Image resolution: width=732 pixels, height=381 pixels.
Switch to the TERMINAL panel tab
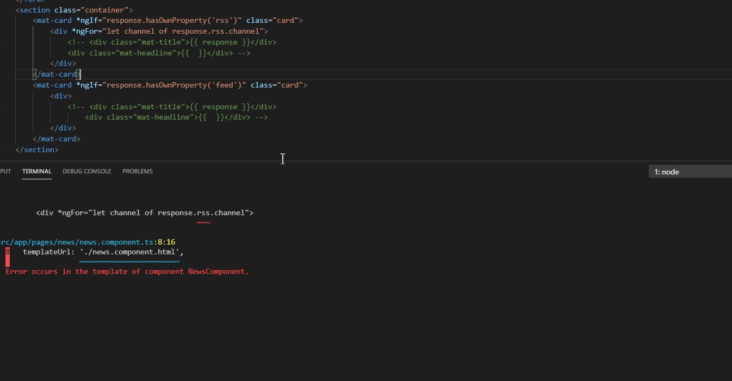tap(36, 171)
